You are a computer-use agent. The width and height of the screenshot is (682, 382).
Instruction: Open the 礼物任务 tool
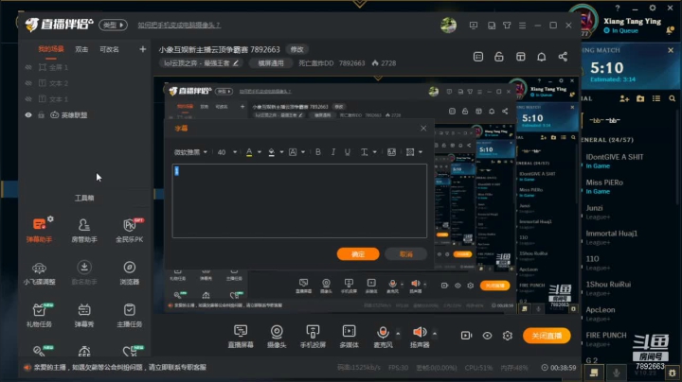(x=39, y=315)
